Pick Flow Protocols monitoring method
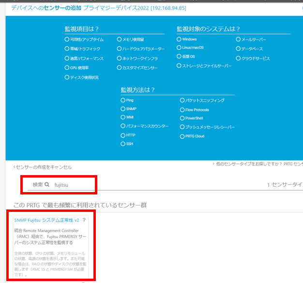The width and height of the screenshot is (303, 283). (182, 110)
